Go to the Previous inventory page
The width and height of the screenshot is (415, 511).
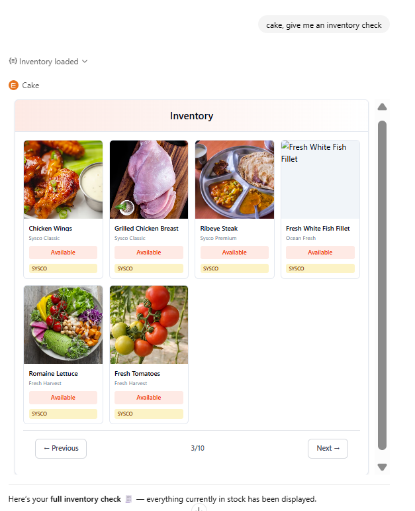tap(61, 448)
